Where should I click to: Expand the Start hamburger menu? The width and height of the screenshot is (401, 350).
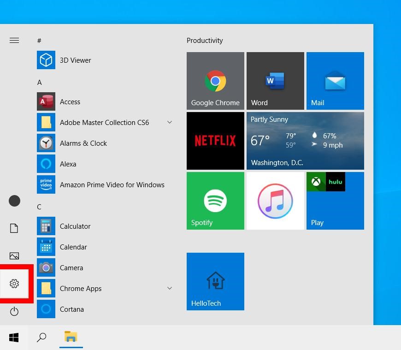pos(14,41)
